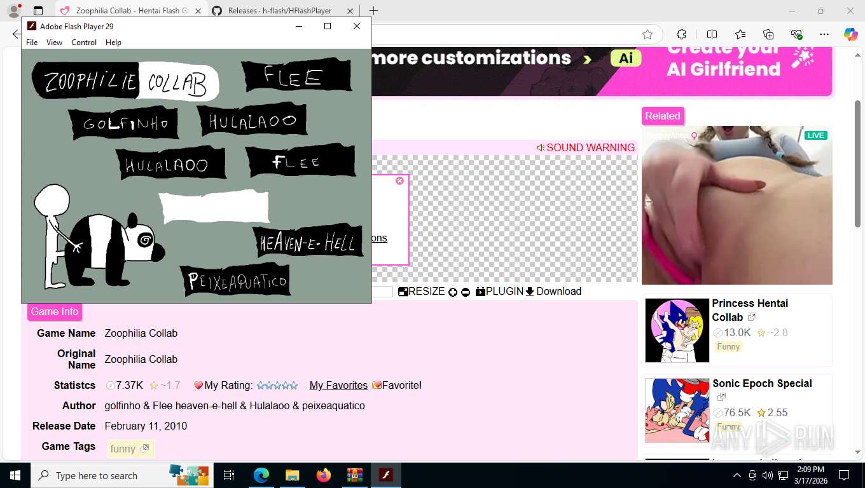Image resolution: width=865 pixels, height=488 pixels.
Task: Click the size input field beside RESIZE
Action: click(x=382, y=292)
